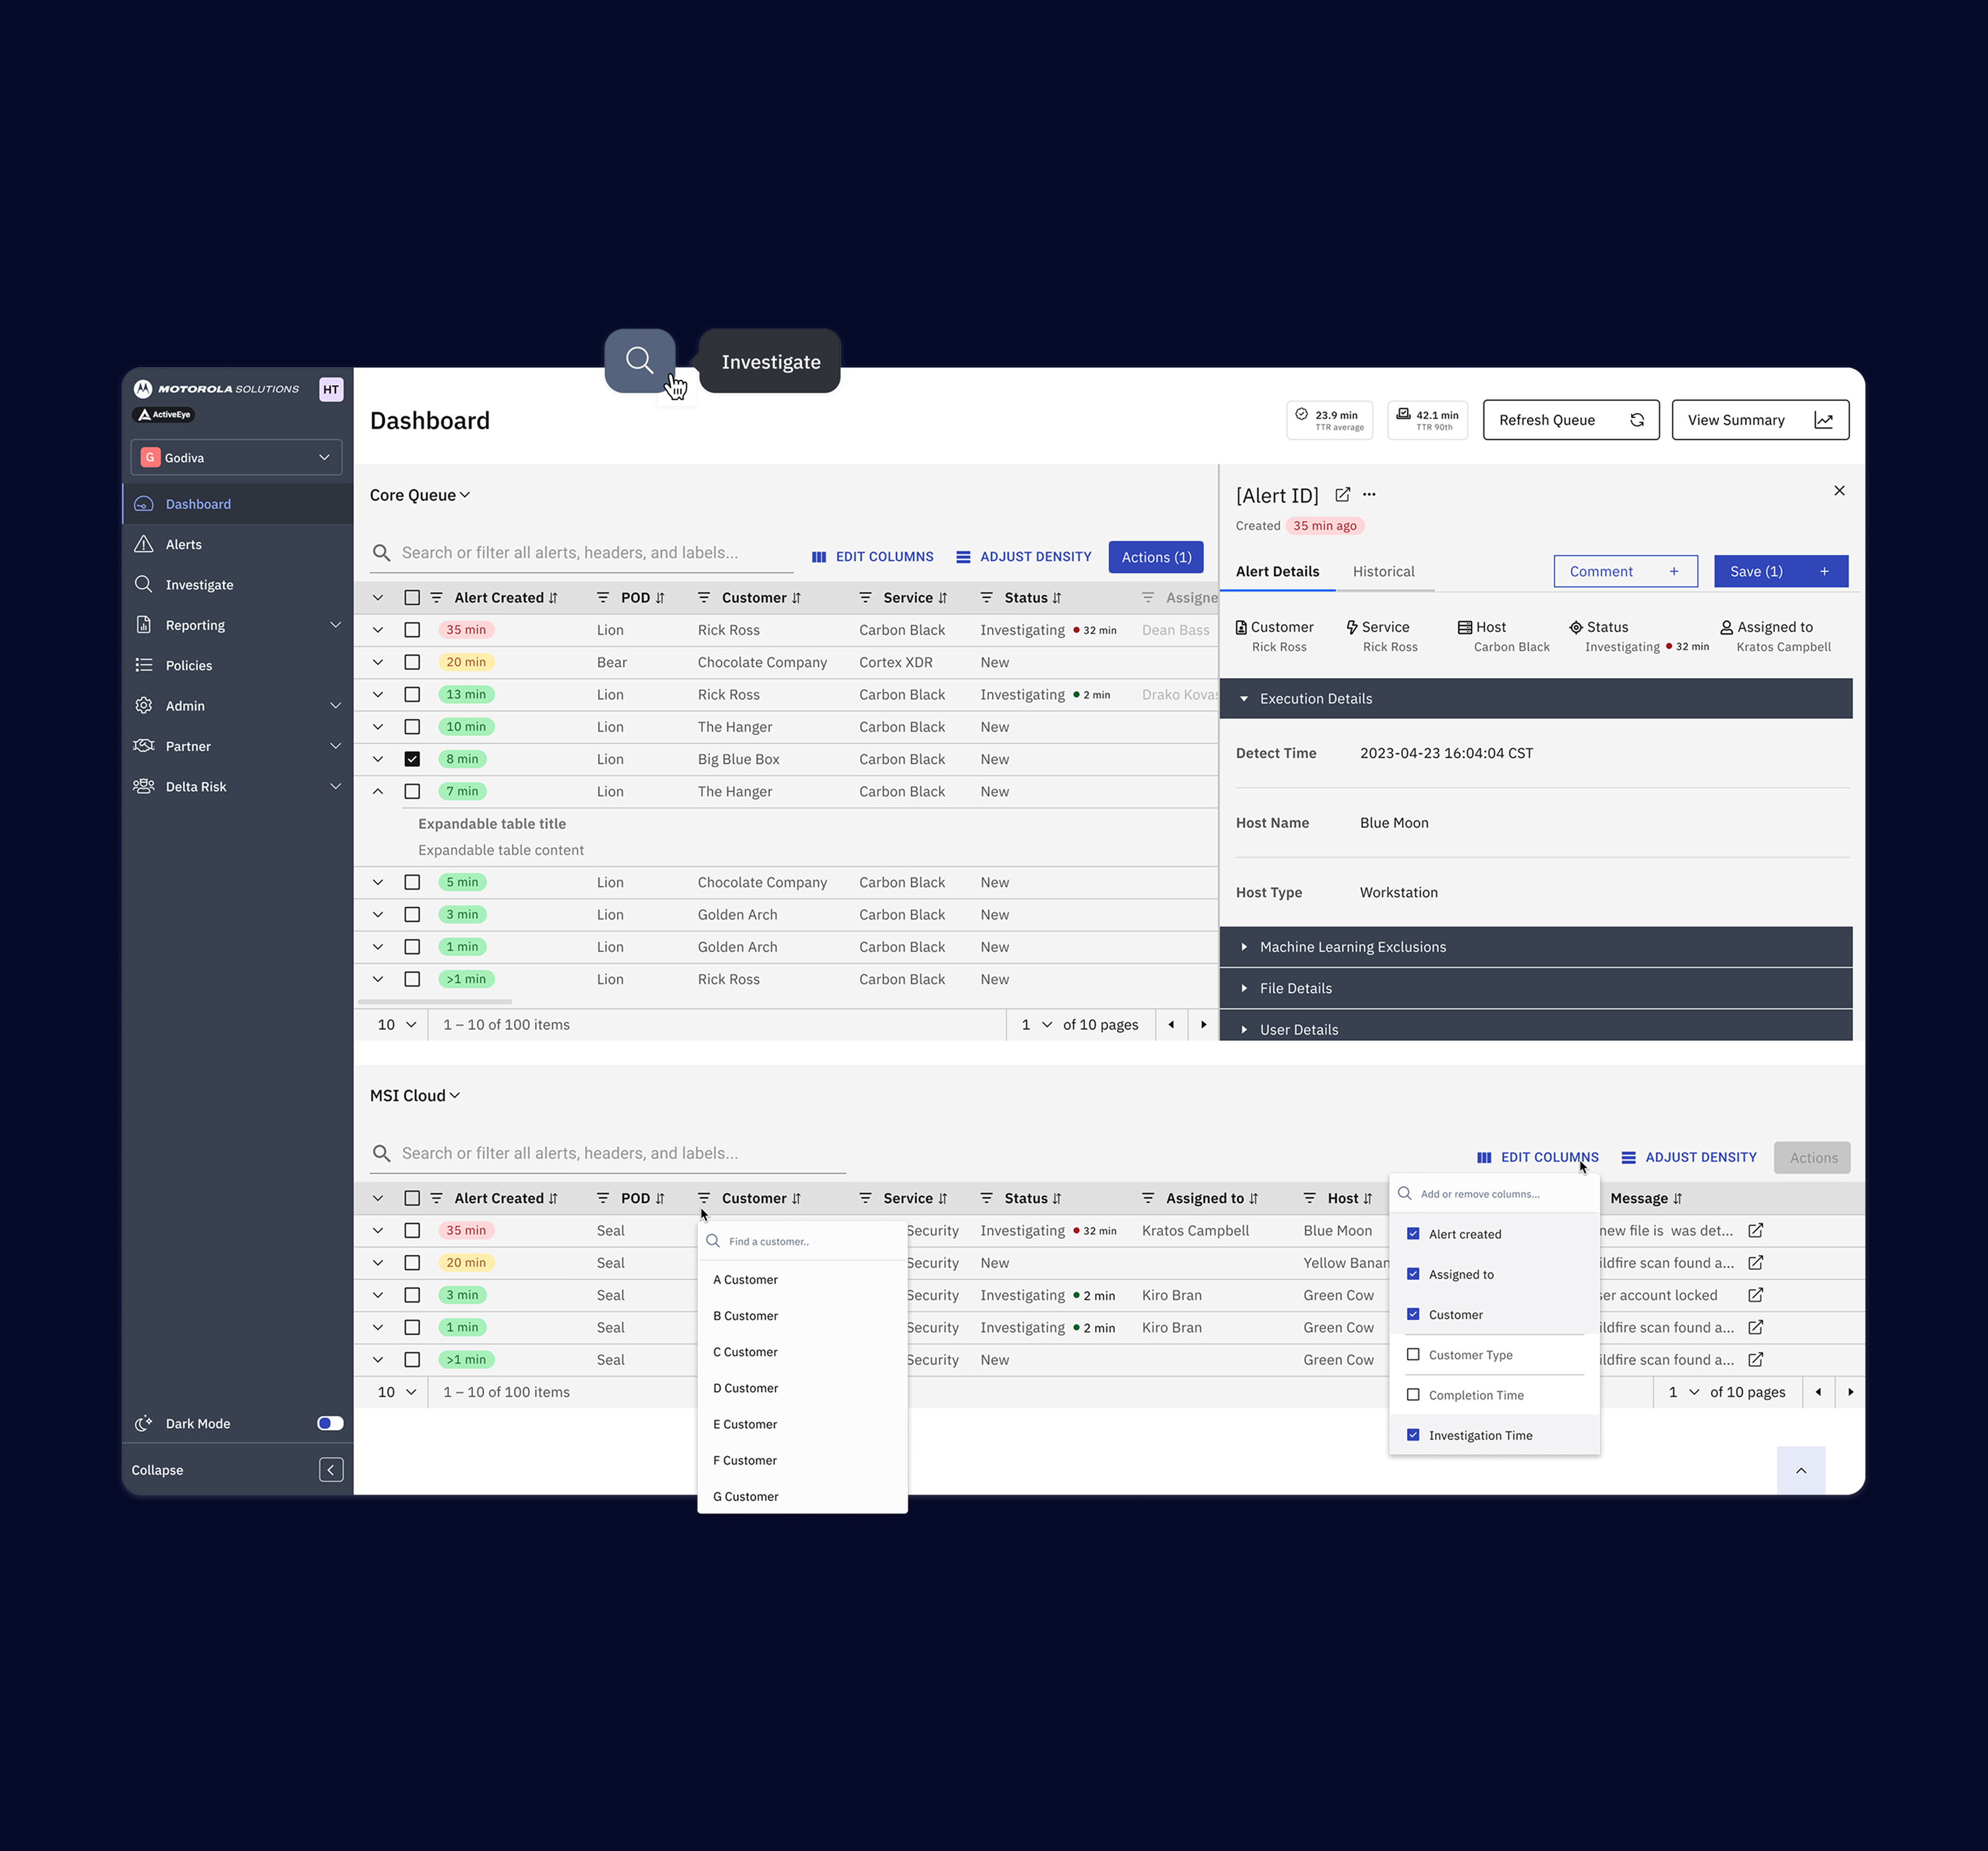Check the 35 min Core Queue row checkbox
Screen dimensions: 1988x1851
412,630
